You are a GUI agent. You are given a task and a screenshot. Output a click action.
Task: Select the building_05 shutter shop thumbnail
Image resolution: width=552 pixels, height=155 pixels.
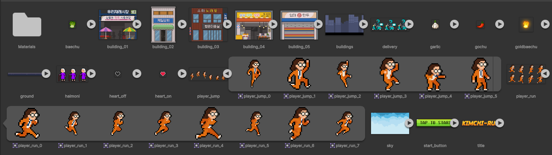[299, 25]
